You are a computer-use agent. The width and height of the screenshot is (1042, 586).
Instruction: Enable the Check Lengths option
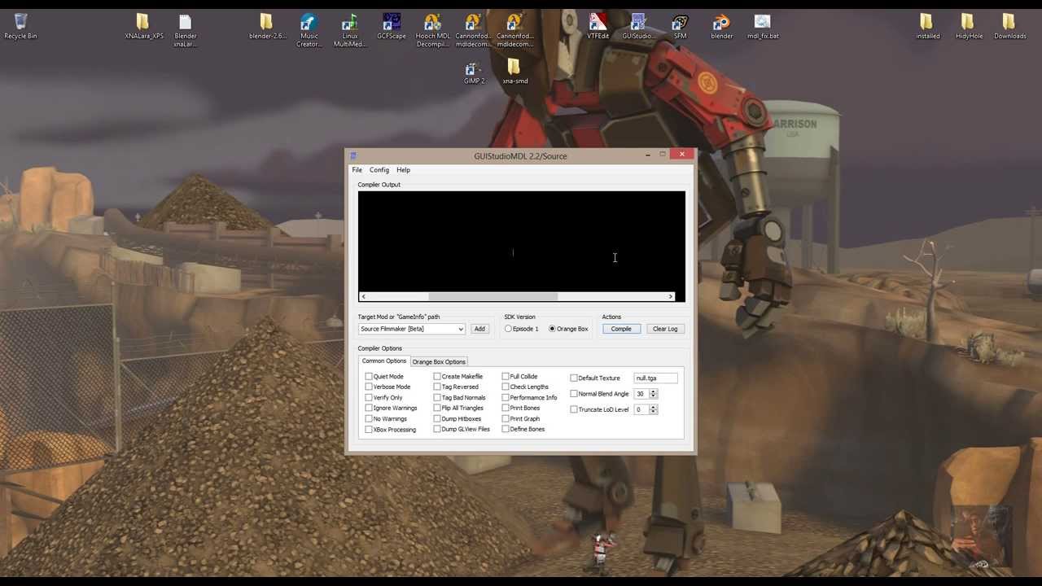pyautogui.click(x=506, y=387)
